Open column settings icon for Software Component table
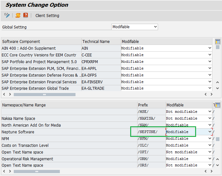Viewport: 222px width, 176px height. (218, 42)
